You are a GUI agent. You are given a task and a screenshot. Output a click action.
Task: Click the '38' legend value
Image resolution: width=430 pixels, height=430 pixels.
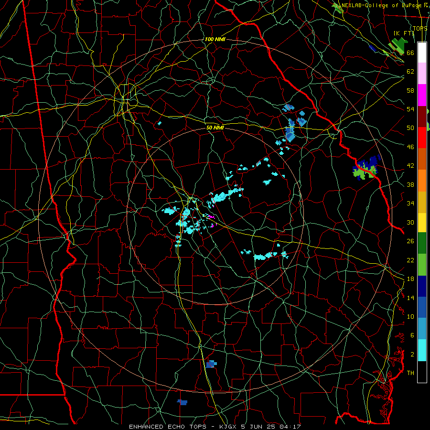410,184
